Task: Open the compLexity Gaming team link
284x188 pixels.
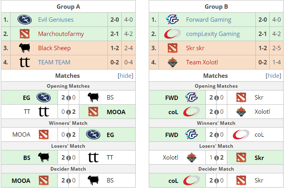Action: tap(213, 34)
